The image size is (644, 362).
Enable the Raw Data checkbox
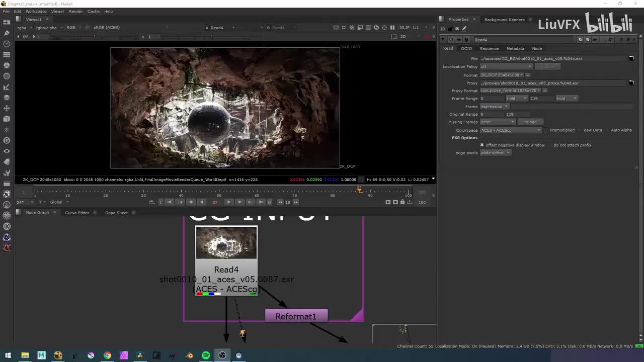point(580,130)
